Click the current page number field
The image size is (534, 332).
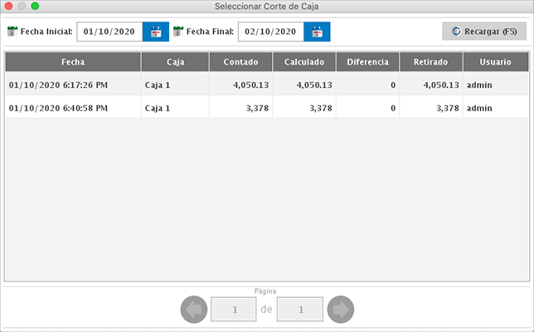coord(234,310)
